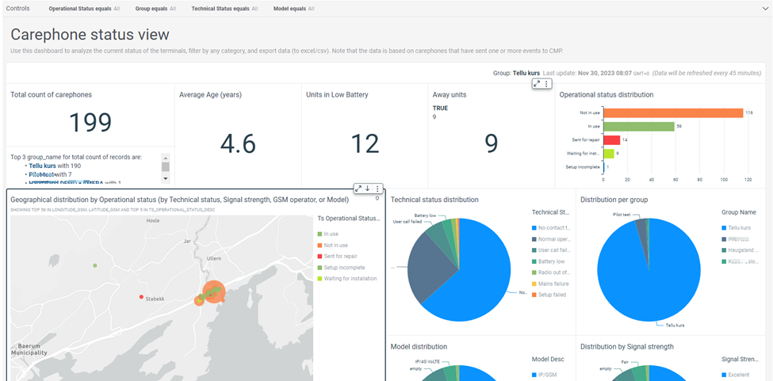Select Setup incomplete in the map legend
773x381 pixels.
tap(341, 268)
